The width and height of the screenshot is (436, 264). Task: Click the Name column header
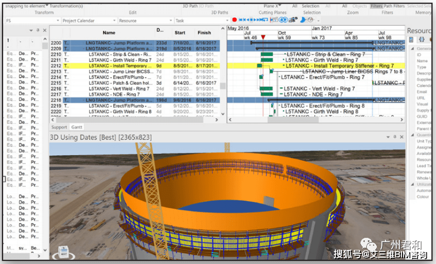pos(109,32)
